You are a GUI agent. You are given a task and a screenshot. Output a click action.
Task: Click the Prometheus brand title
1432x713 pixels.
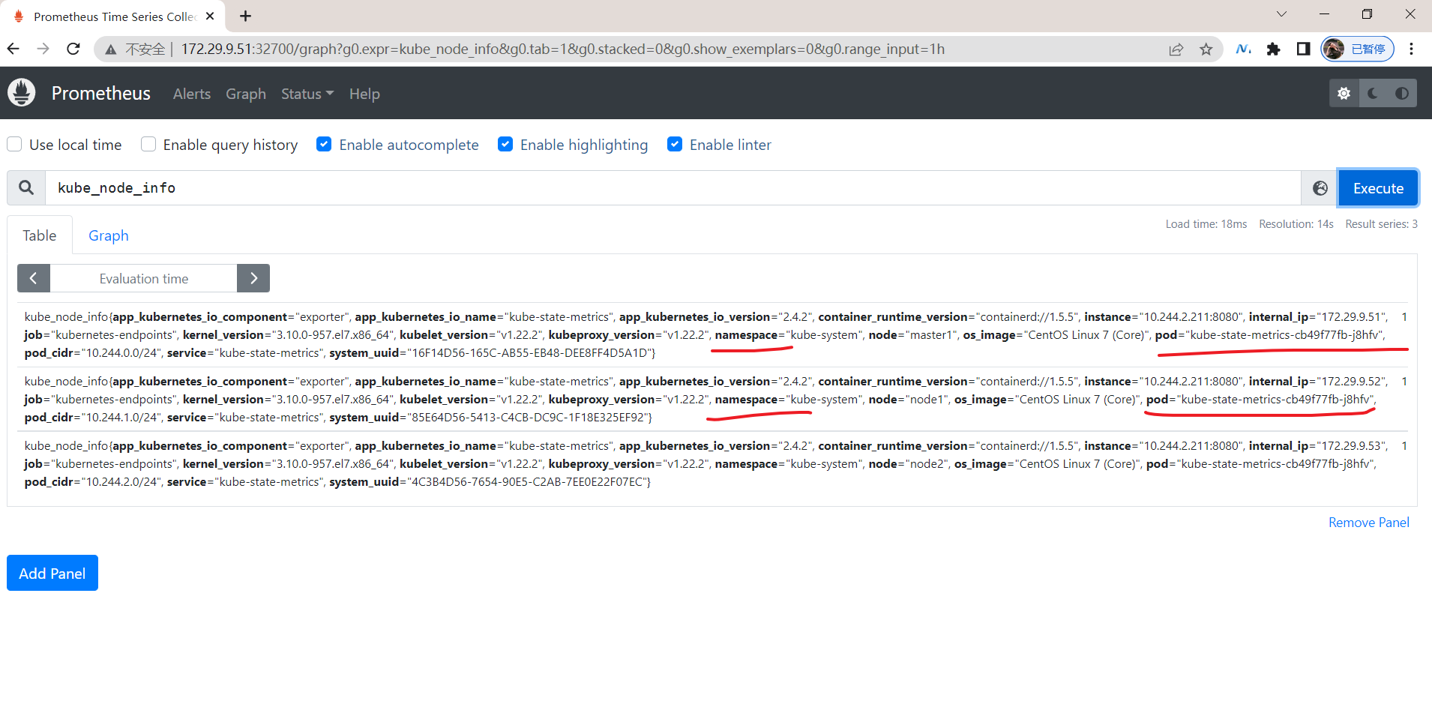coord(101,93)
